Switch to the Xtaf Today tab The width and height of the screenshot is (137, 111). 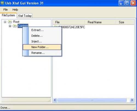24,16
